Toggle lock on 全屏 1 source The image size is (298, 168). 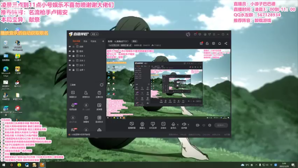73,70
